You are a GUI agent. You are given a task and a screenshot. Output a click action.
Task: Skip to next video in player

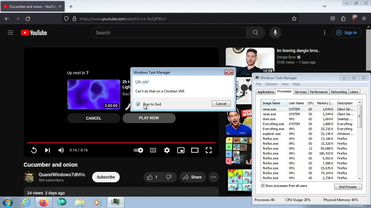pos(48,150)
